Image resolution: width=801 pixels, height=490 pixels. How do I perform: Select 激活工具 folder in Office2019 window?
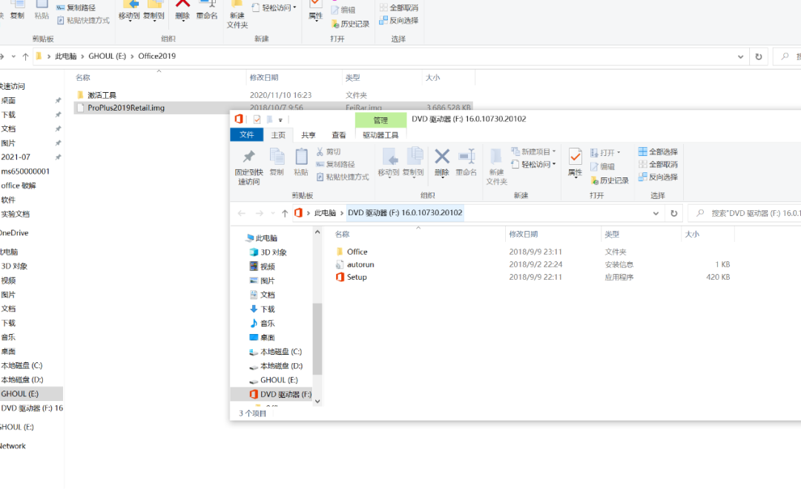point(102,95)
